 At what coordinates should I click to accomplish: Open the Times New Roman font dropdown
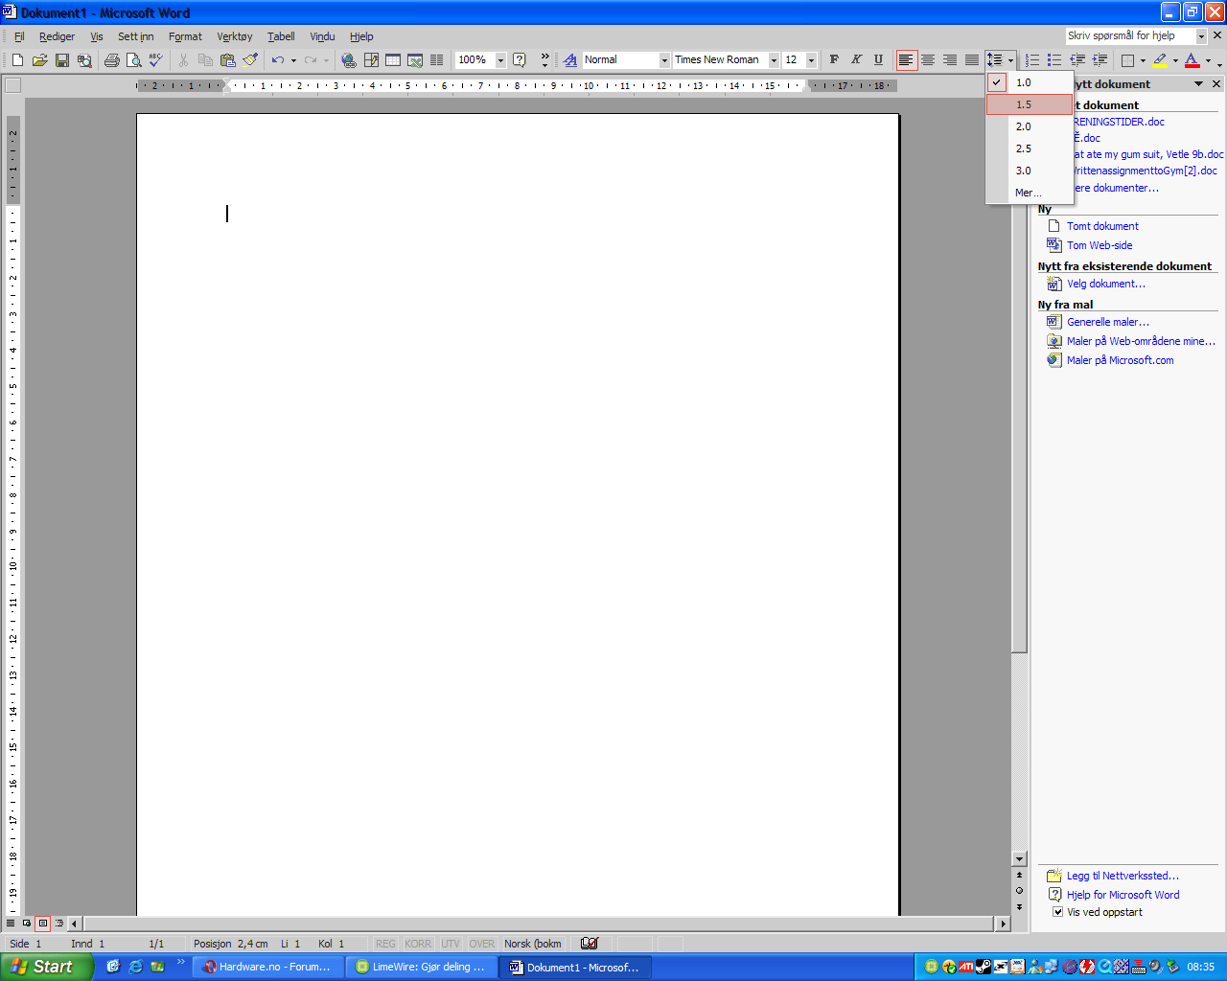[x=774, y=60]
